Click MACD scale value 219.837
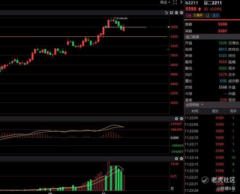The height and width of the screenshot is (194, 240). click(x=176, y=124)
